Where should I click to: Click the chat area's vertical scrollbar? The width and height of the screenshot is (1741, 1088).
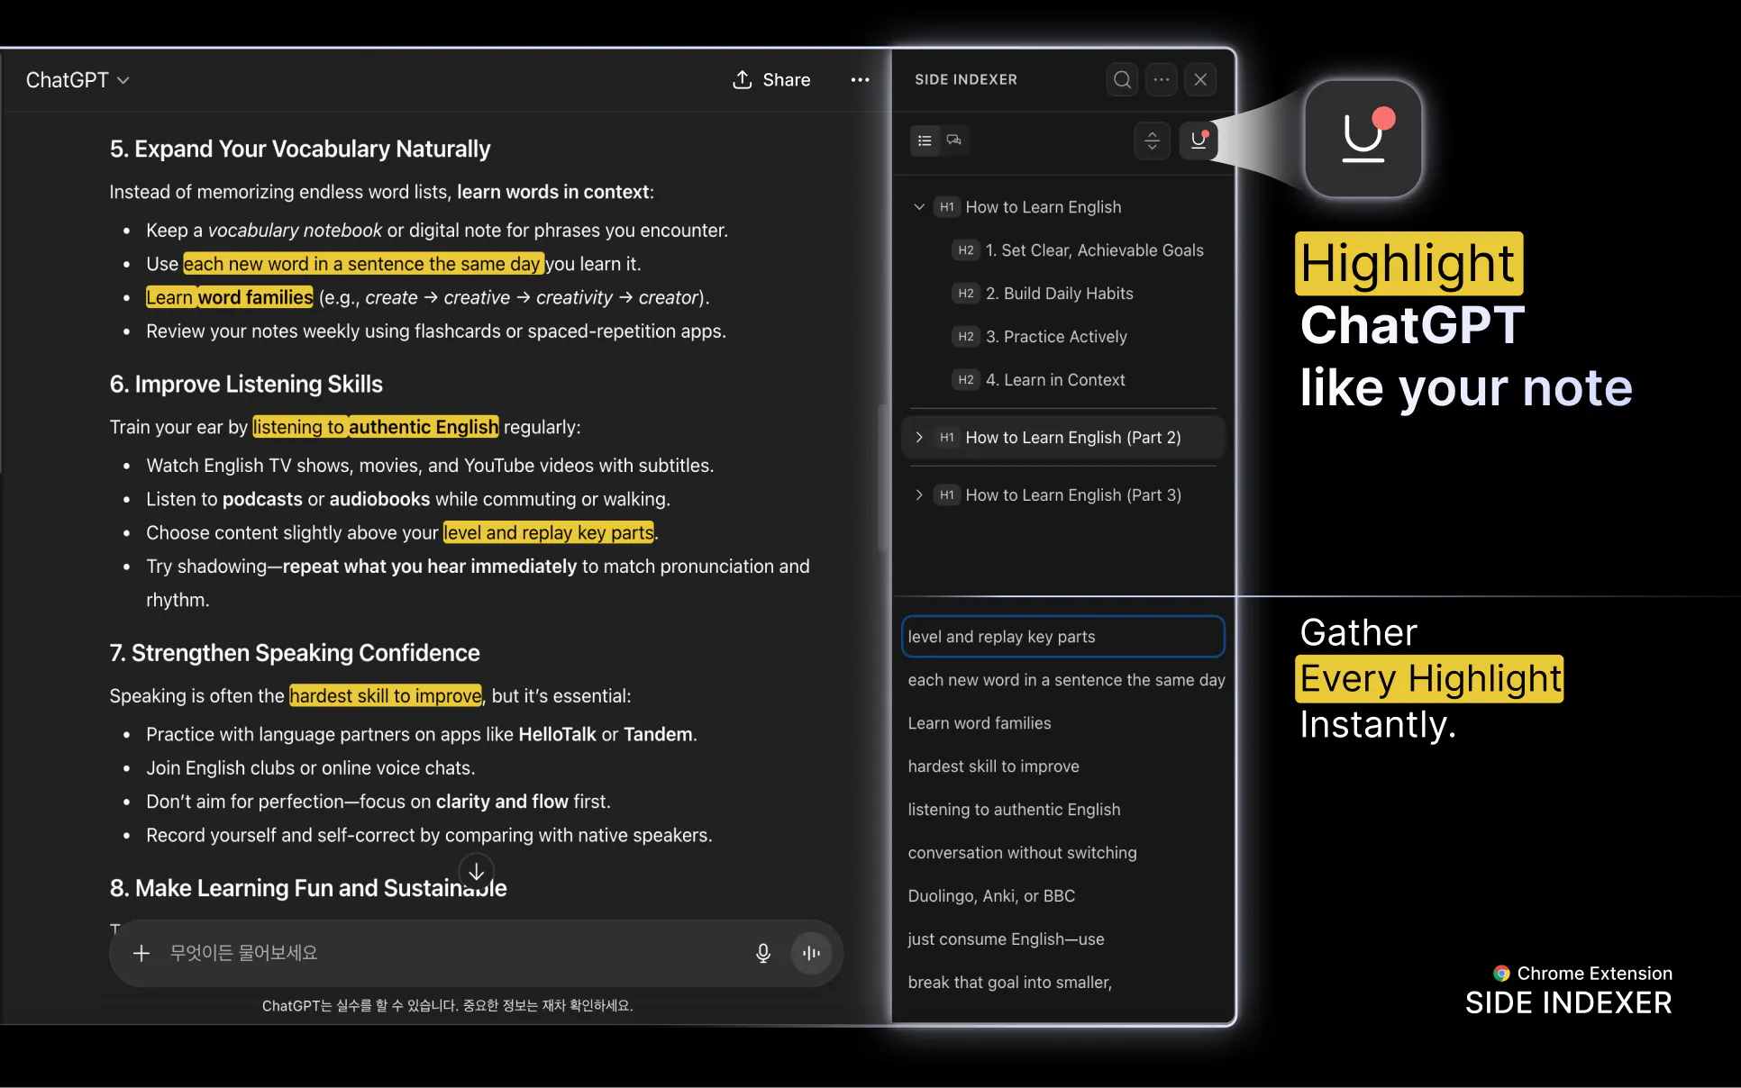(882, 477)
